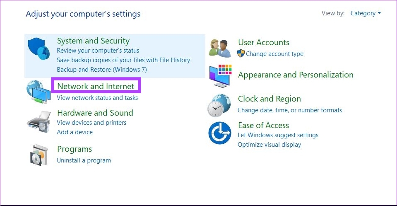The height and width of the screenshot is (206, 397).
Task: Click the shield icon beside Change account type
Action: click(241, 53)
